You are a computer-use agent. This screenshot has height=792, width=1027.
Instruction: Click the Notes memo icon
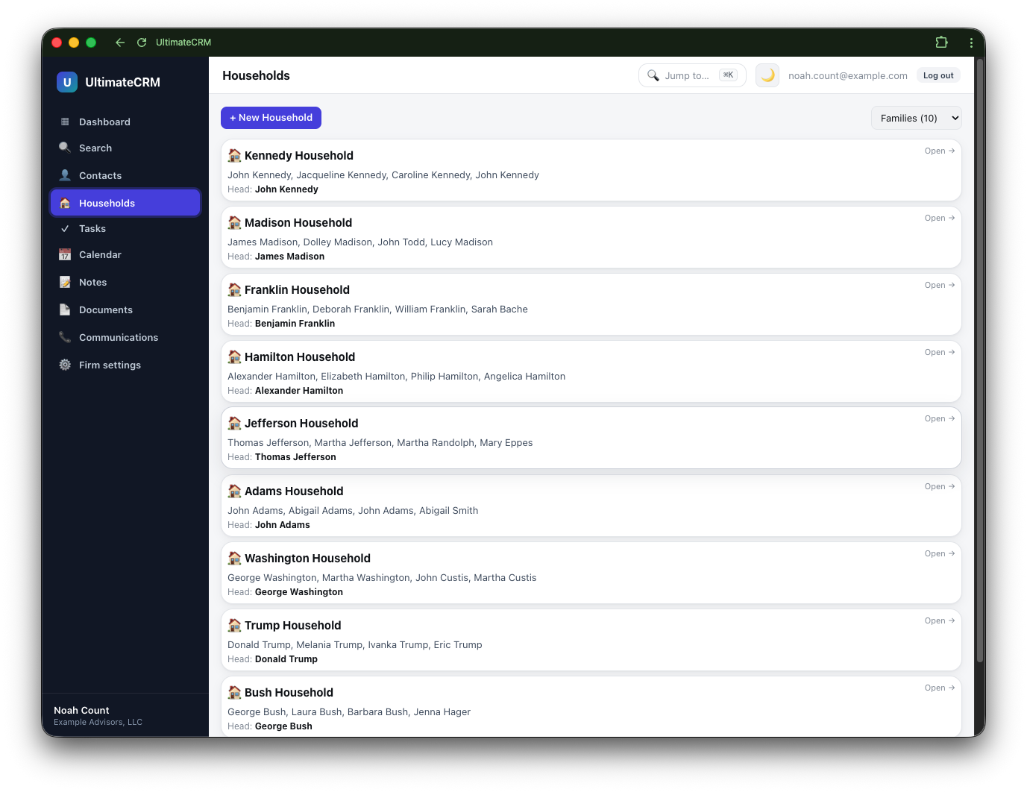[65, 282]
